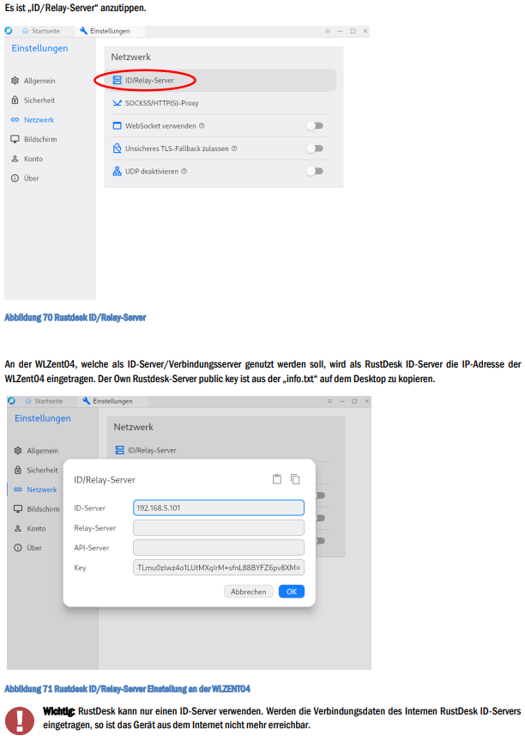
Task: Click RustDesk logo icon in Figure 70 window
Action: [x=9, y=31]
